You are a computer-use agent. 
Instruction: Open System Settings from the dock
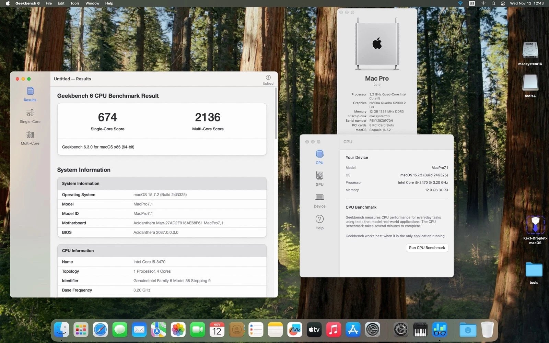pyautogui.click(x=372, y=330)
